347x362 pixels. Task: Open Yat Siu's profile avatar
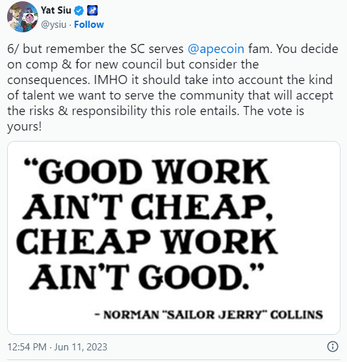pyautogui.click(x=23, y=17)
